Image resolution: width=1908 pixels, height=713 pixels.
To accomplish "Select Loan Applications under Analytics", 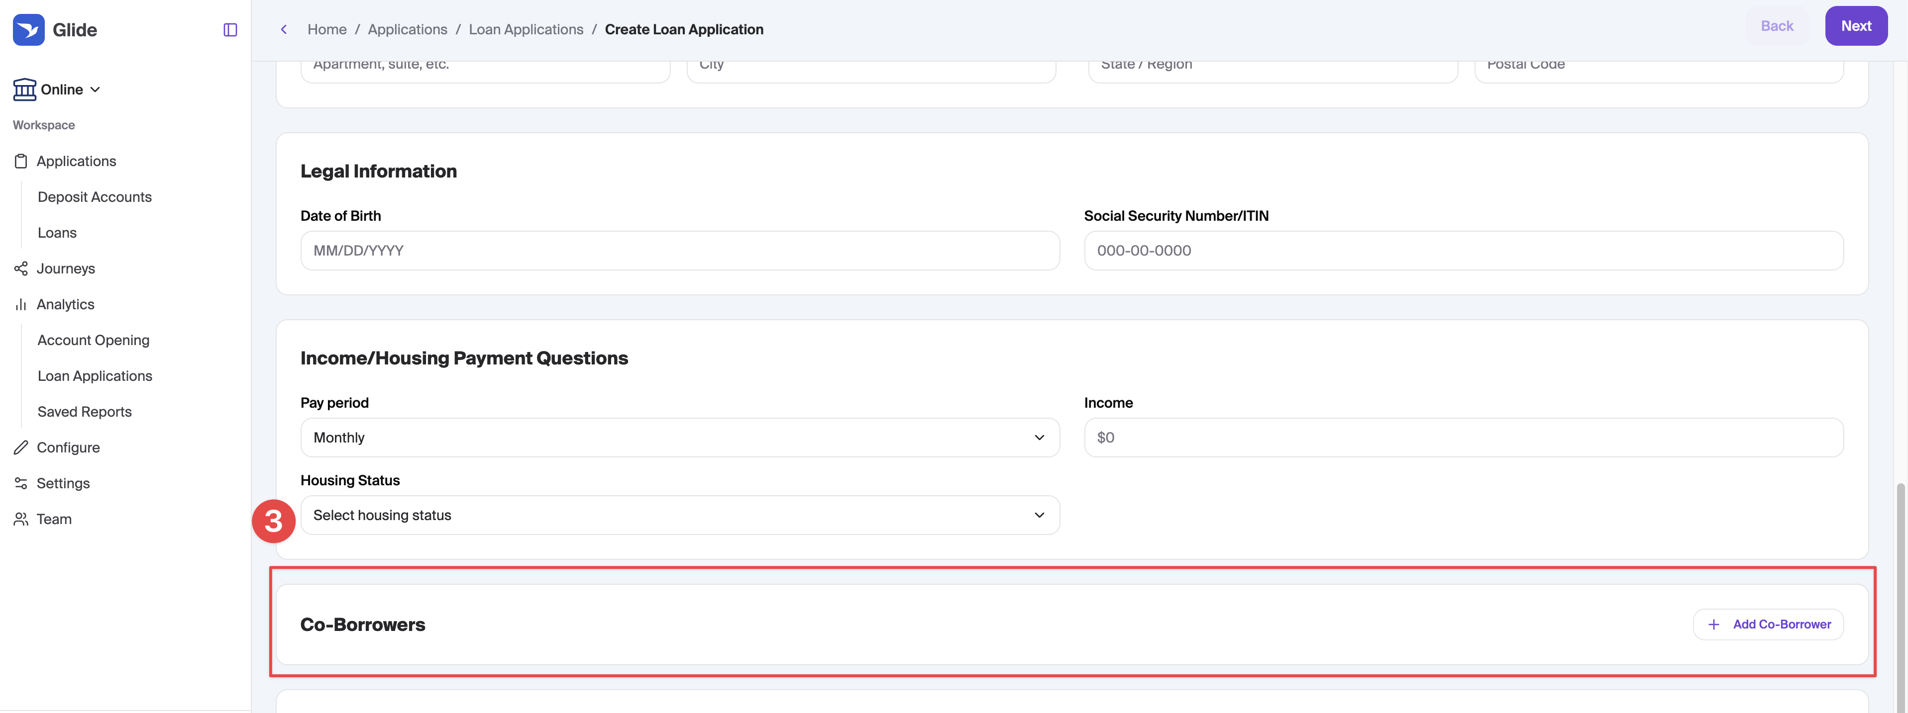I will tap(95, 375).
